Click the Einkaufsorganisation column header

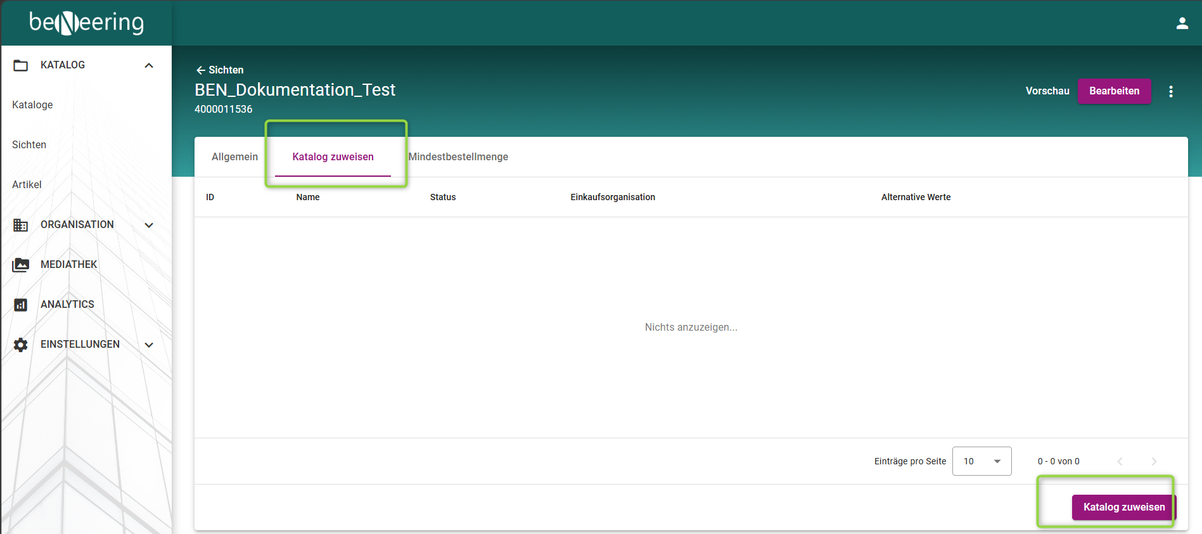[613, 197]
